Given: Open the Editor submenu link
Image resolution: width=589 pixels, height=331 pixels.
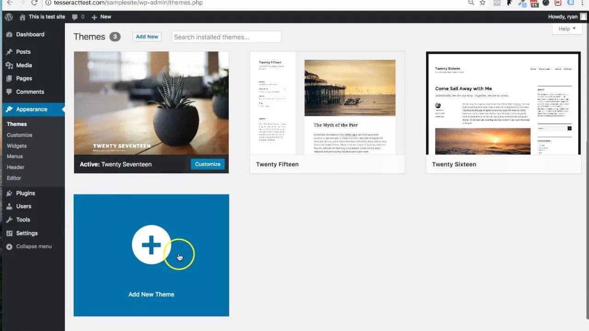Looking at the screenshot, I should pyautogui.click(x=14, y=178).
